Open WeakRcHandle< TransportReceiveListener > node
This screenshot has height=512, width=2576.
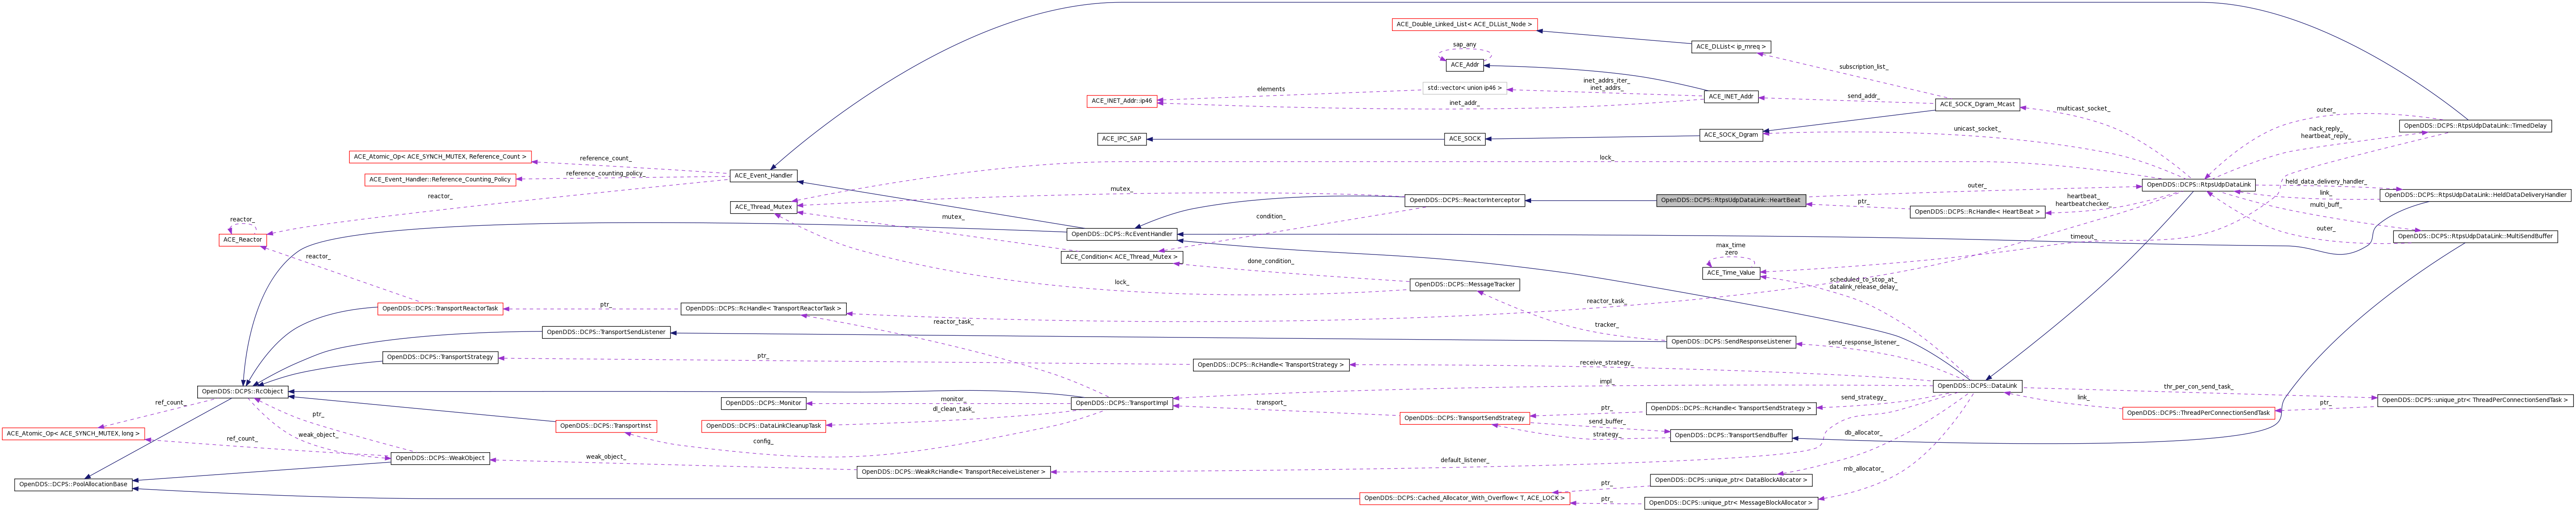[953, 472]
